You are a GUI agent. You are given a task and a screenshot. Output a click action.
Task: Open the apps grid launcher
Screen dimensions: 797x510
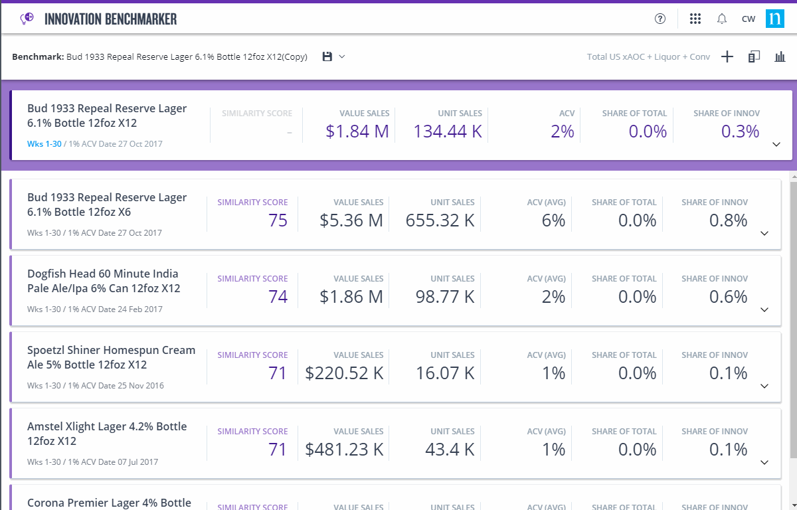click(x=695, y=19)
